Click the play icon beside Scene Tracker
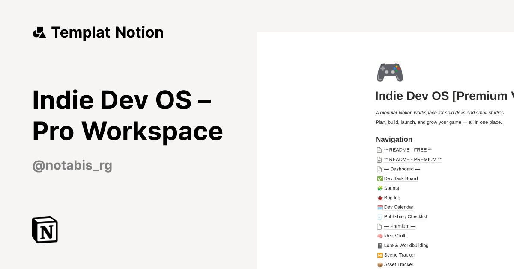 point(380,255)
